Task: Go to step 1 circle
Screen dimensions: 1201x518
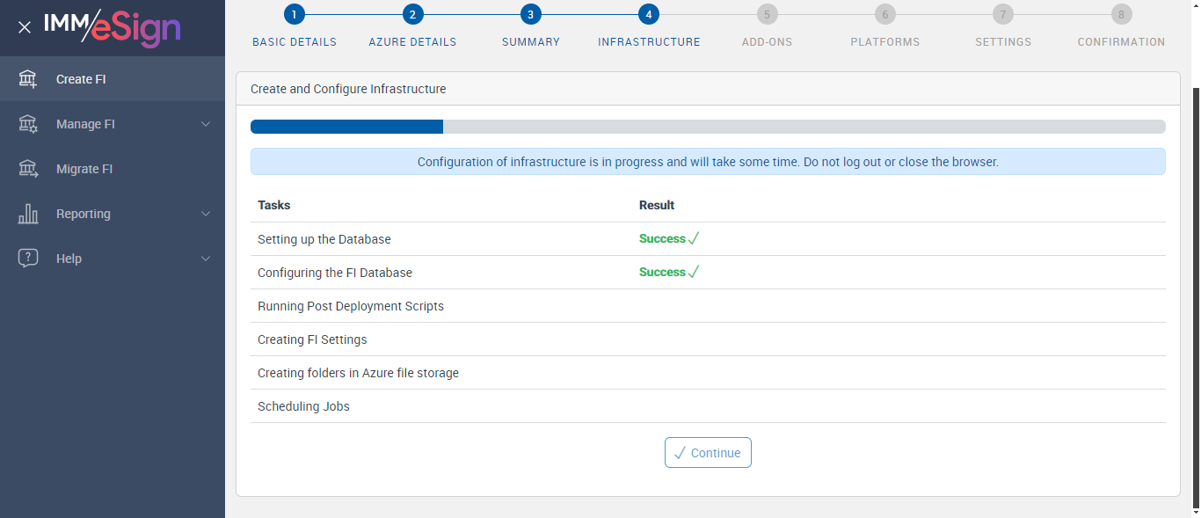Action: [295, 14]
